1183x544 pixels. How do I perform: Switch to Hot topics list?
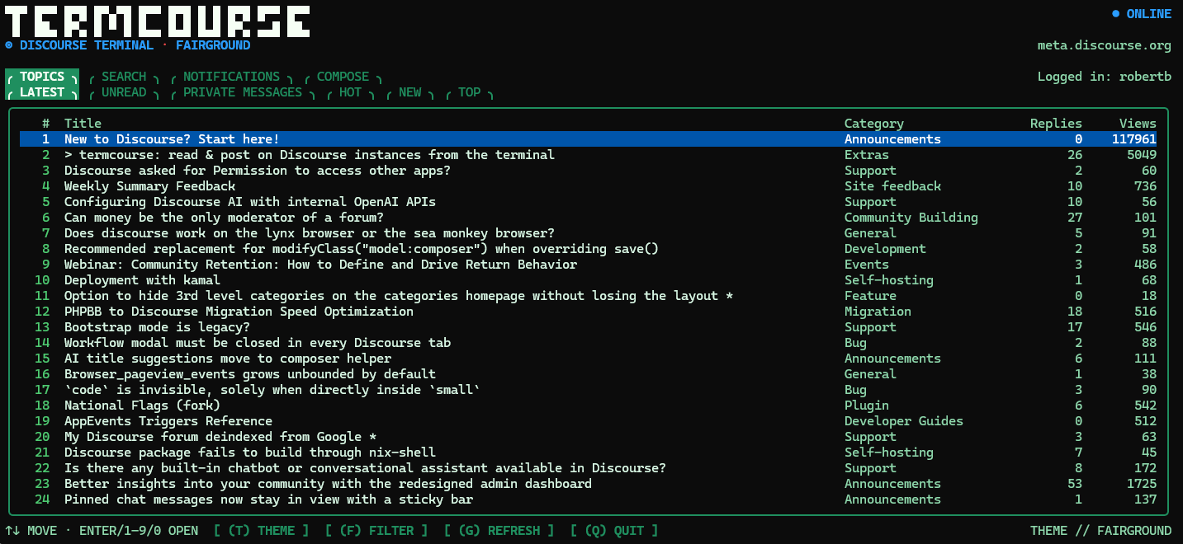coord(350,92)
